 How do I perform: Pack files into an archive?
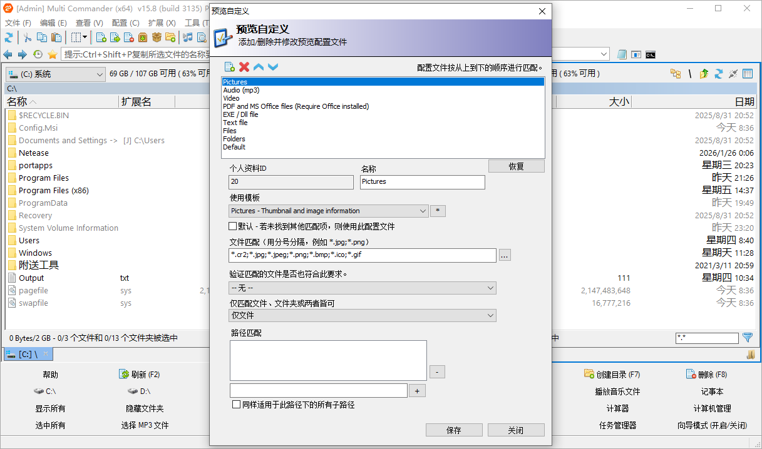(144, 37)
